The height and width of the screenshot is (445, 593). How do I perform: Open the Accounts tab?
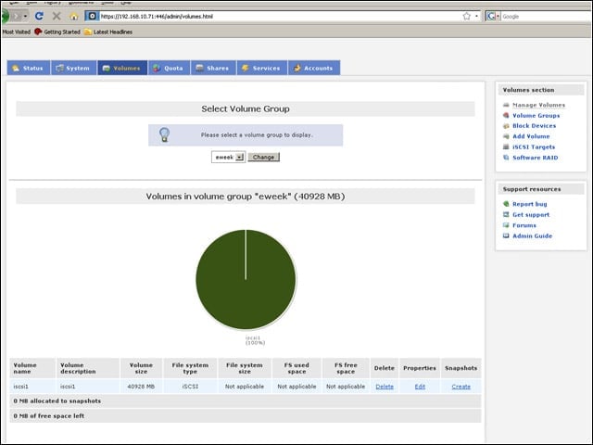(314, 68)
